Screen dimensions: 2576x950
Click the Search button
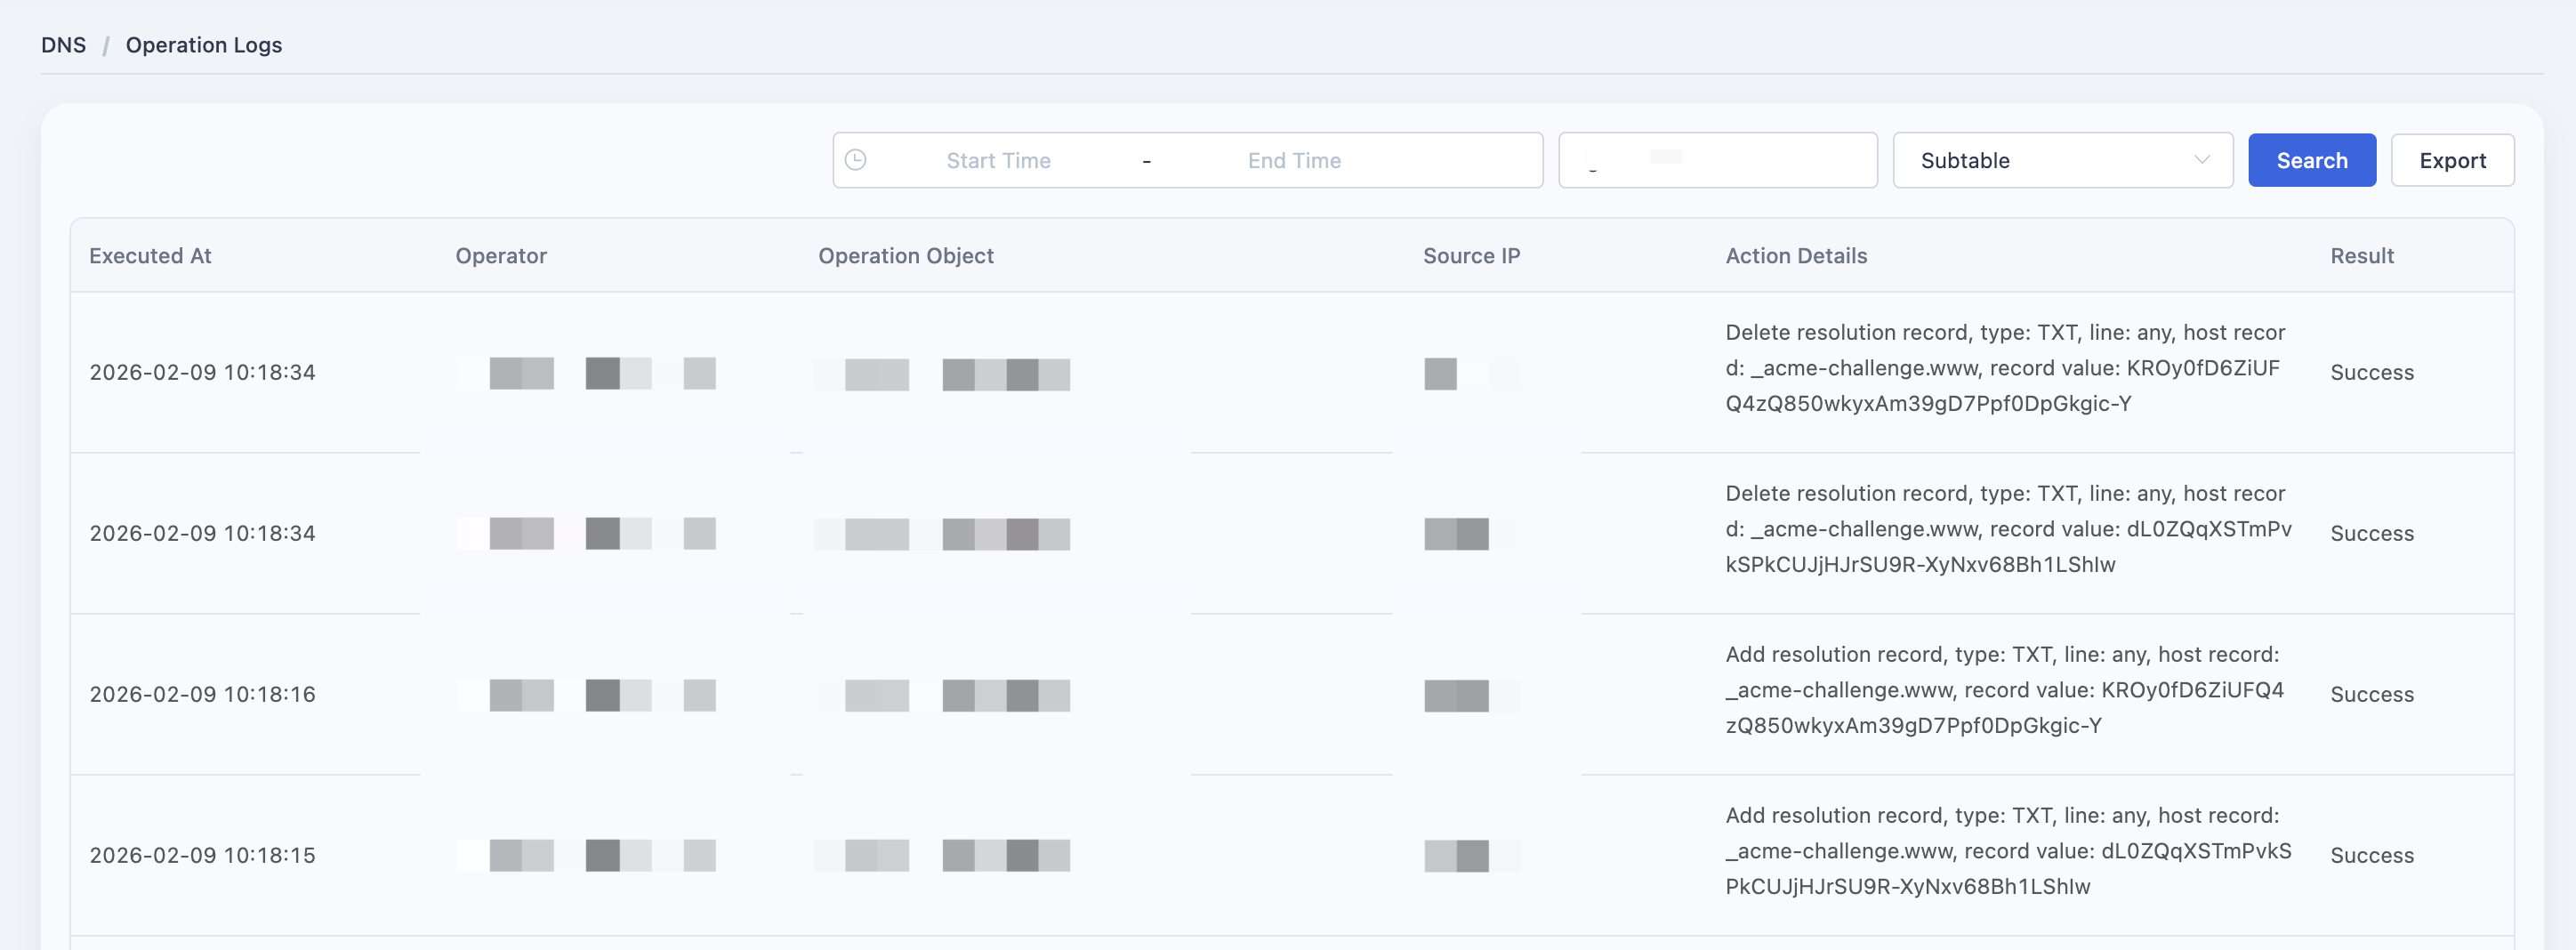[x=2311, y=160]
